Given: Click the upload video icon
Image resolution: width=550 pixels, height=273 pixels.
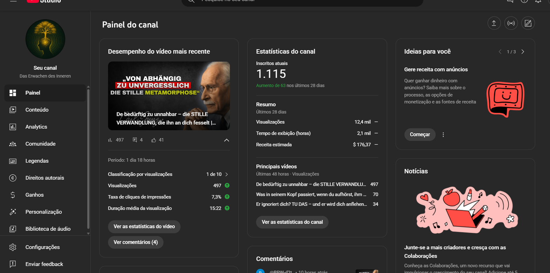Looking at the screenshot, I should point(494,23).
